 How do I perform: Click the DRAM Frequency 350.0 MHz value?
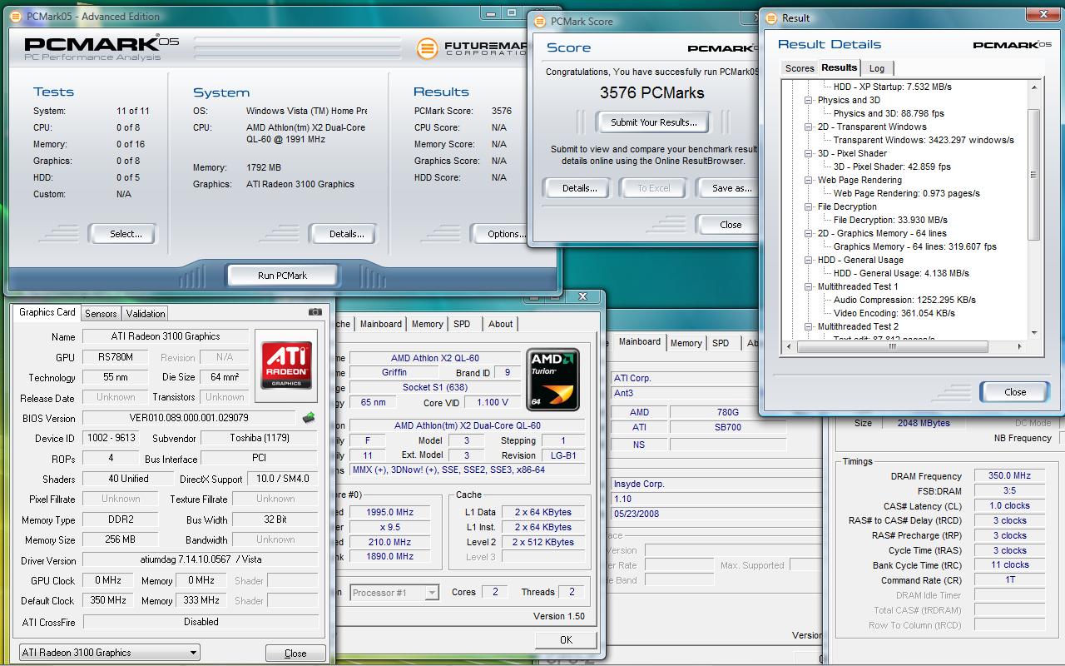1010,476
